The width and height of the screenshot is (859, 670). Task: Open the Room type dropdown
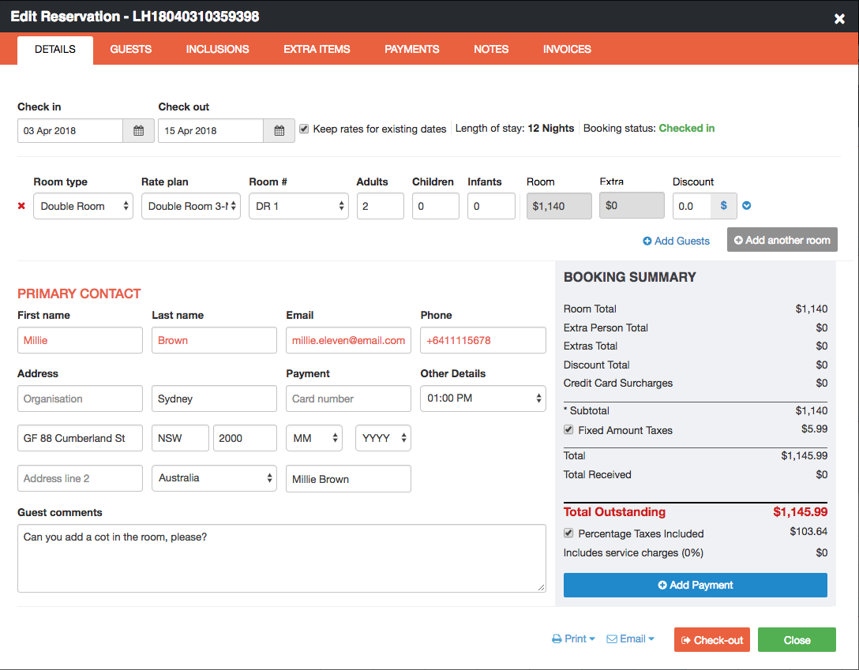(83, 206)
